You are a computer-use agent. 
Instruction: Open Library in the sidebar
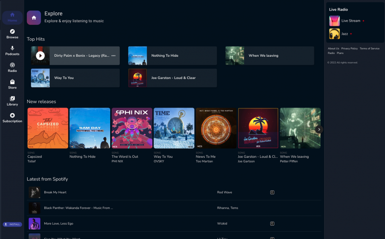click(x=12, y=101)
